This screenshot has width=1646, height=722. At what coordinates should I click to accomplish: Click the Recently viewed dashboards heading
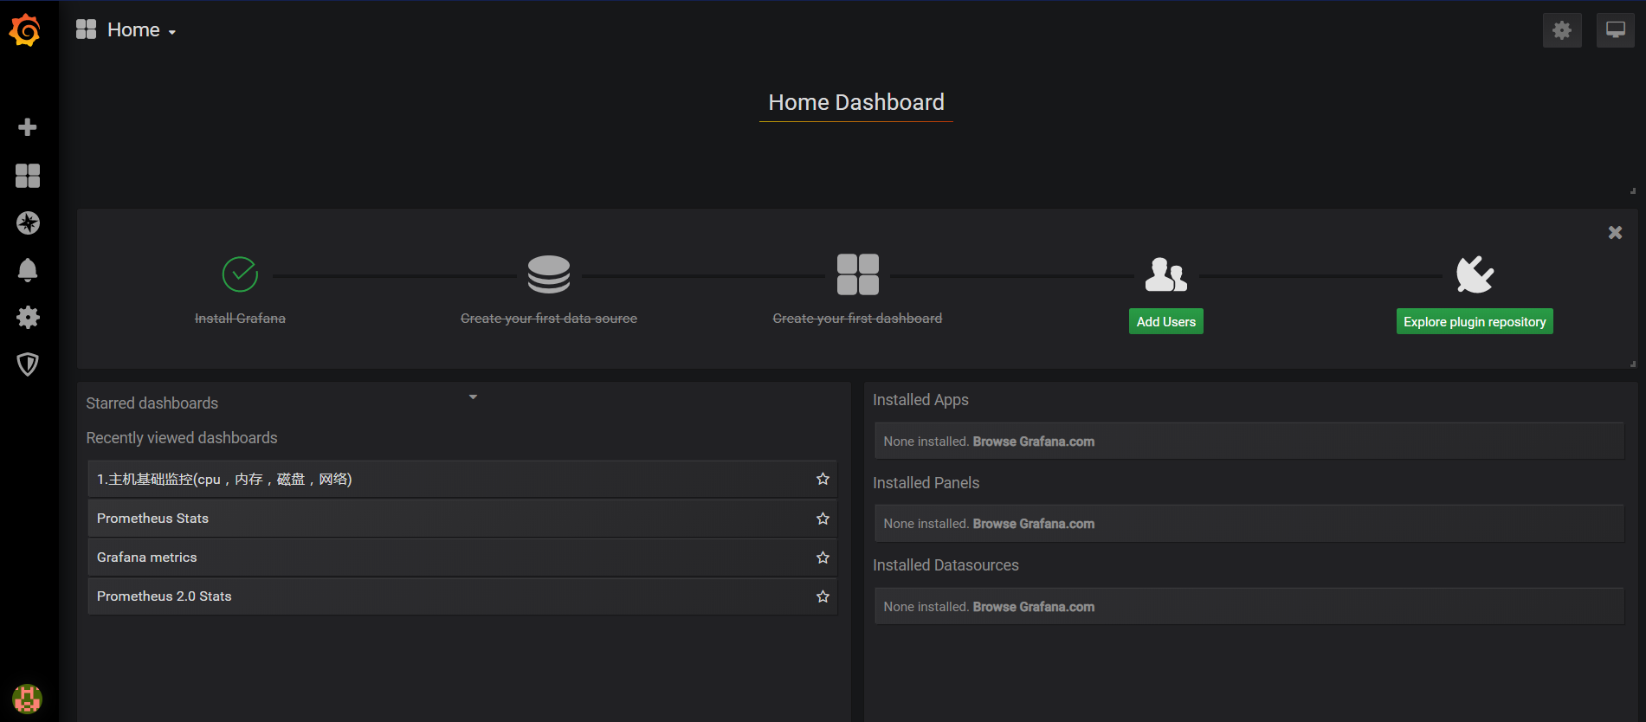(182, 438)
